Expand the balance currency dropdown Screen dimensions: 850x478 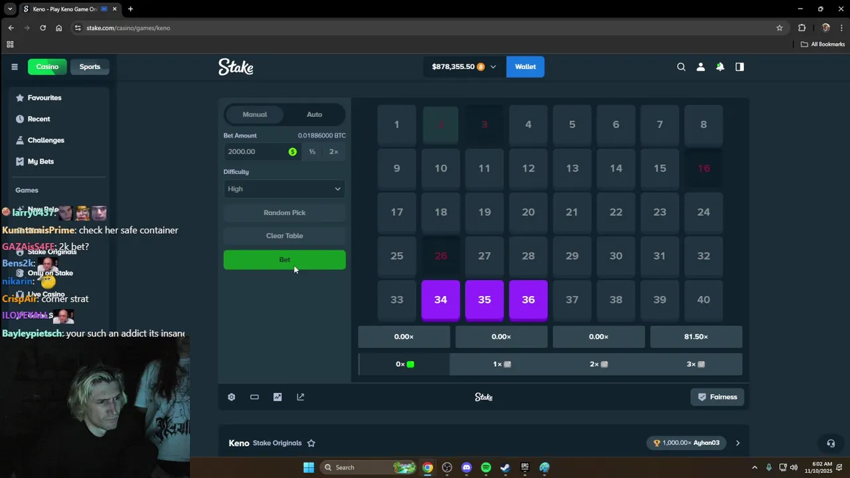point(493,66)
